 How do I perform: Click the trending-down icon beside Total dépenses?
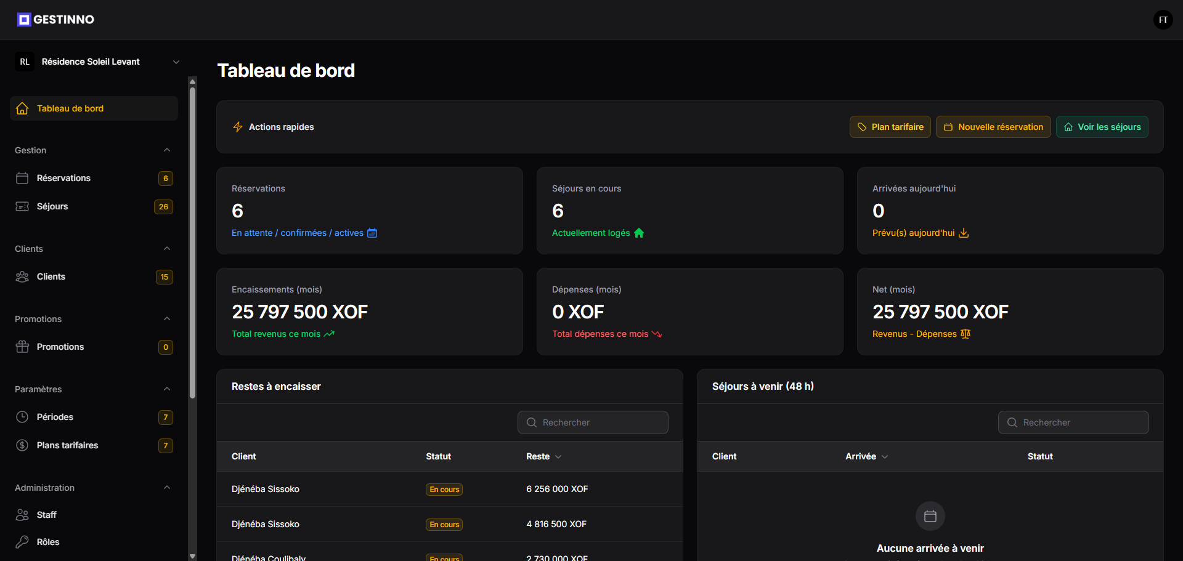(x=657, y=334)
